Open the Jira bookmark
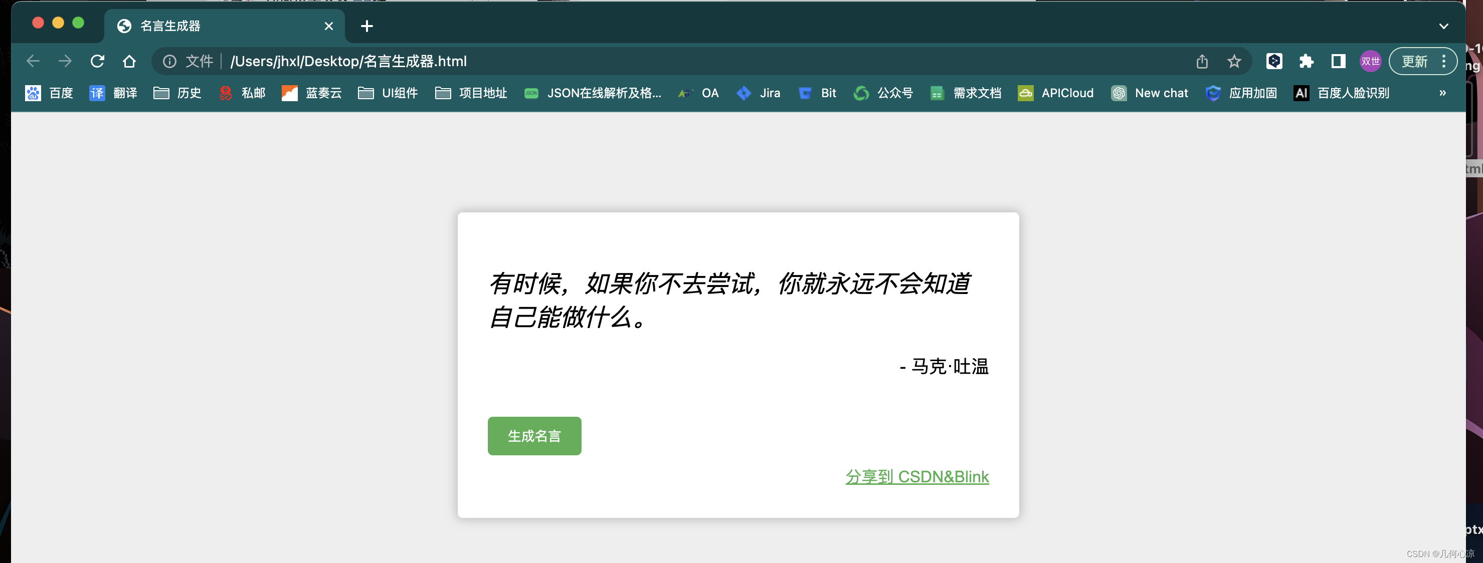Image resolution: width=1483 pixels, height=563 pixels. tap(758, 93)
